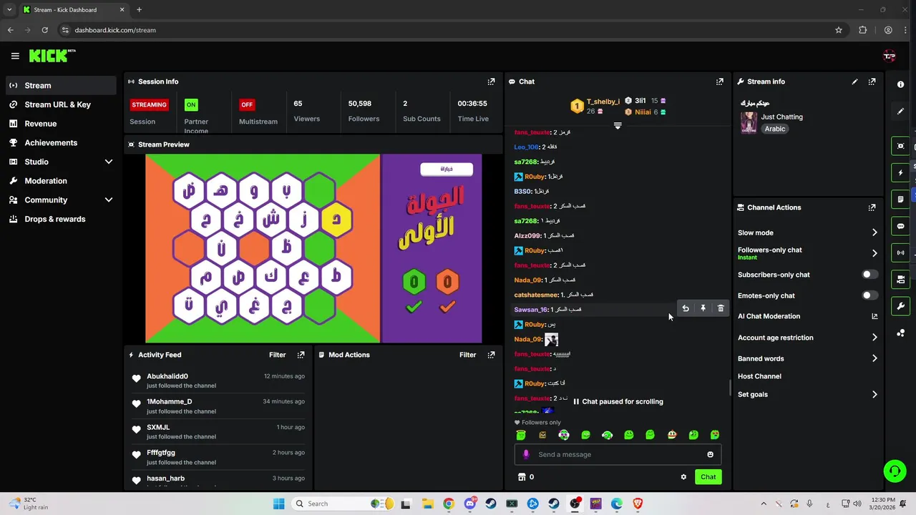The image size is (916, 515).
Task: Click the lightning bolt icon in right sidebar
Action: coord(900,173)
